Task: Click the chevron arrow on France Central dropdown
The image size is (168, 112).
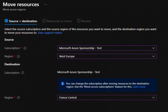Action: pos(153,98)
